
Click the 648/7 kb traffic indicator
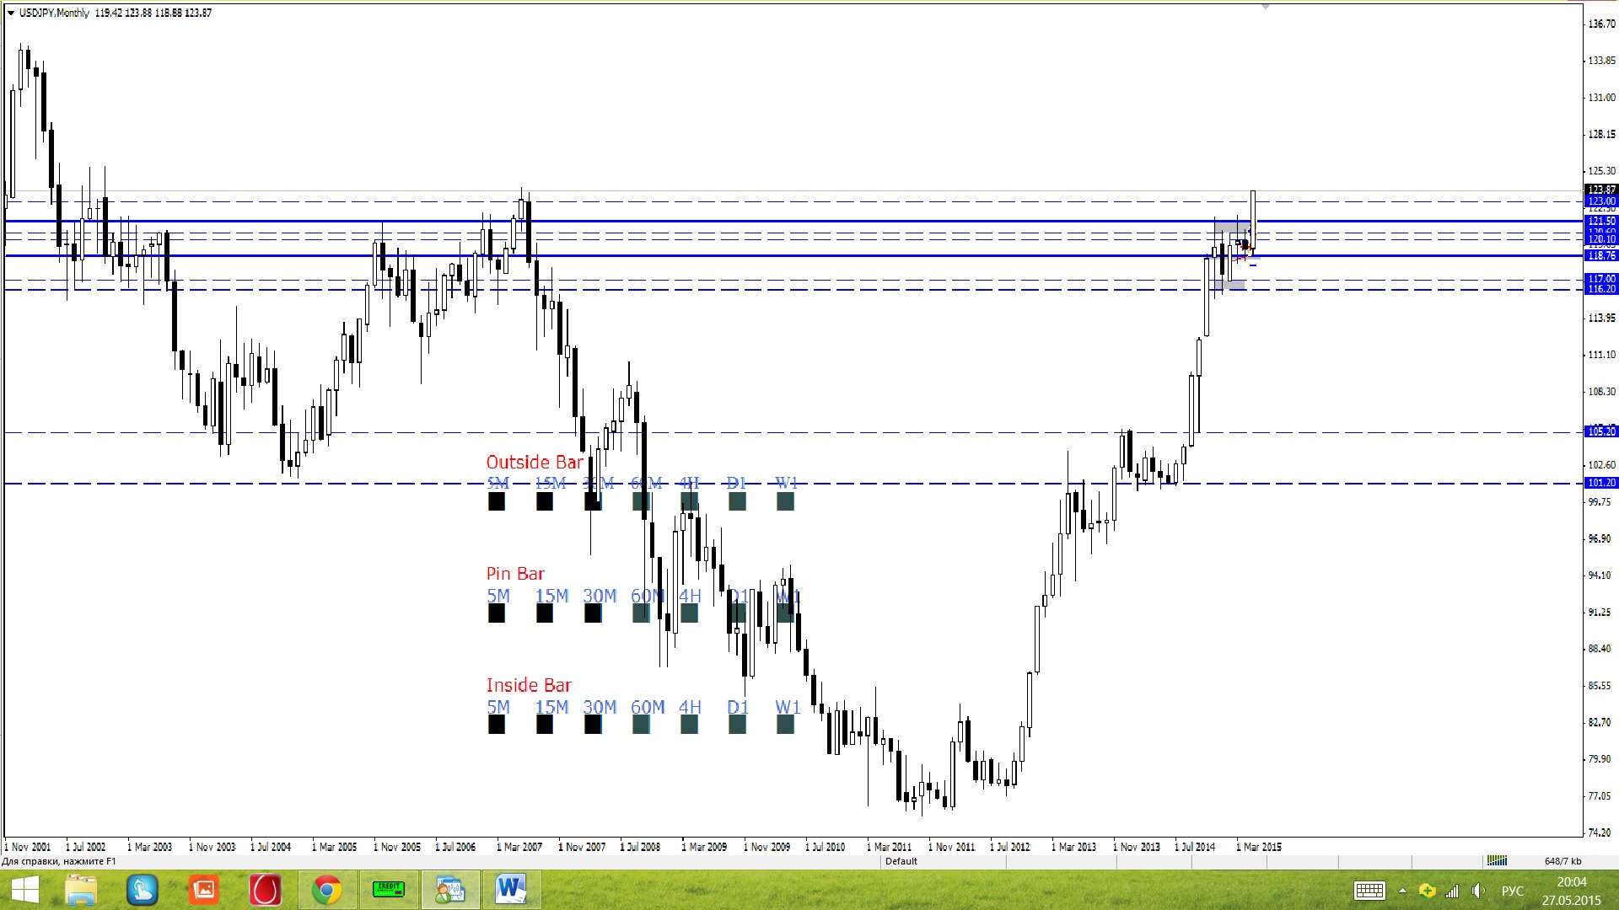pyautogui.click(x=1563, y=861)
